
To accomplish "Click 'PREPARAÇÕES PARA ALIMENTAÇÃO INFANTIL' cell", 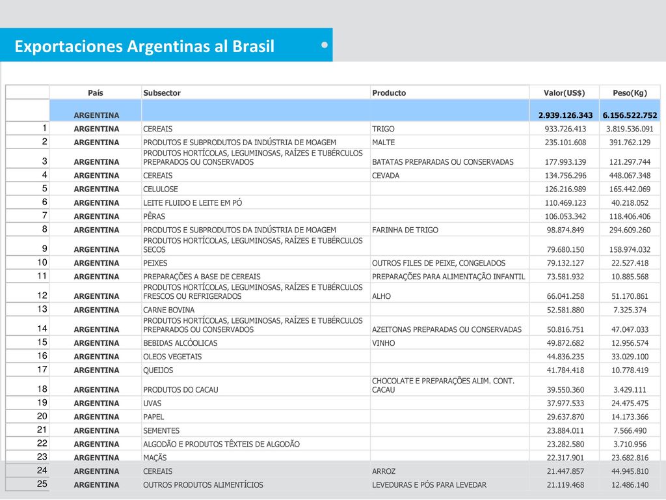I will point(449,277).
